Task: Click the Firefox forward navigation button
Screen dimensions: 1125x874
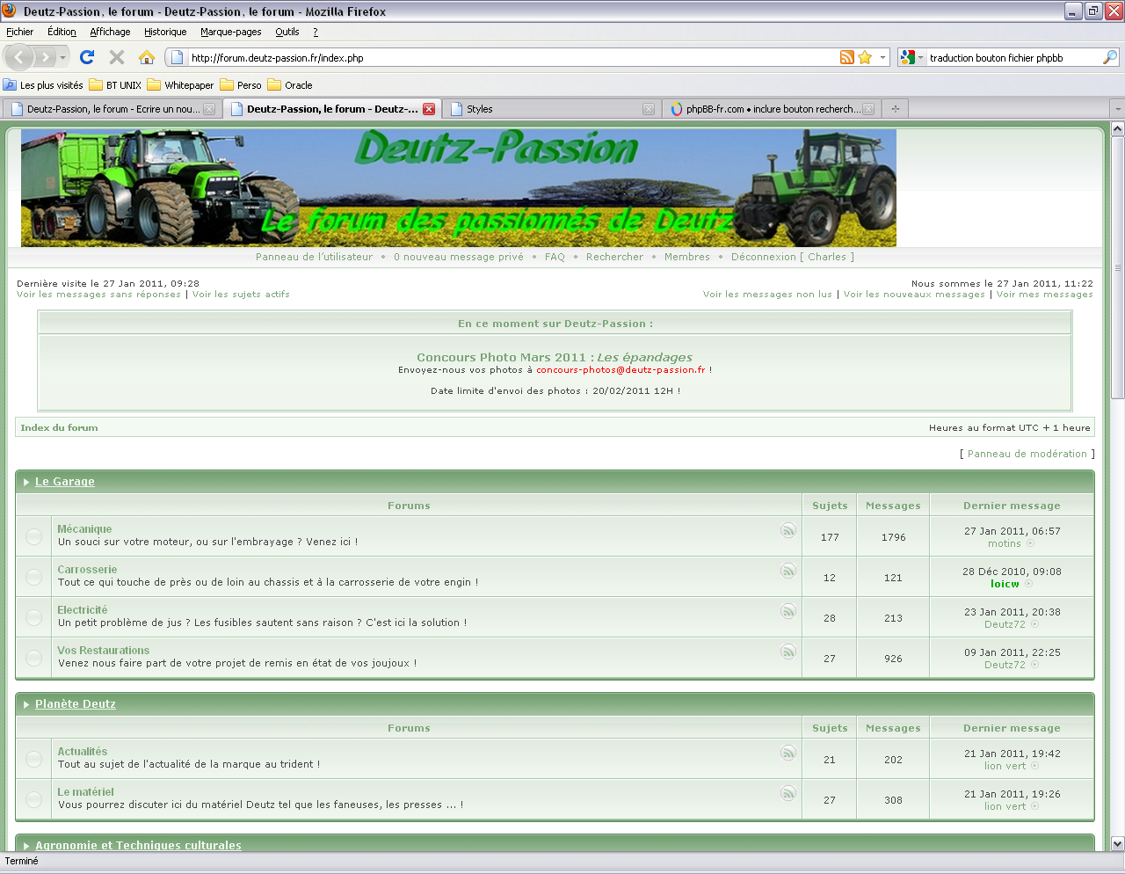Action: coord(45,57)
